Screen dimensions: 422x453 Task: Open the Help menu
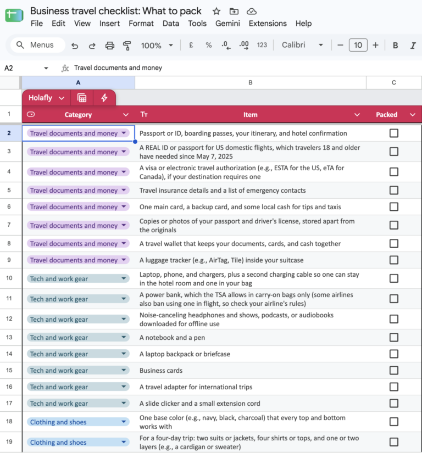pyautogui.click(x=303, y=24)
